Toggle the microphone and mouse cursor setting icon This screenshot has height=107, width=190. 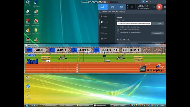tap(127, 7)
